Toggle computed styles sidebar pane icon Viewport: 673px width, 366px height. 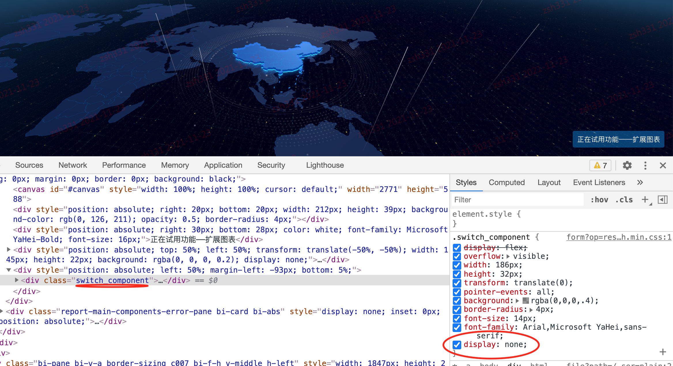662,199
